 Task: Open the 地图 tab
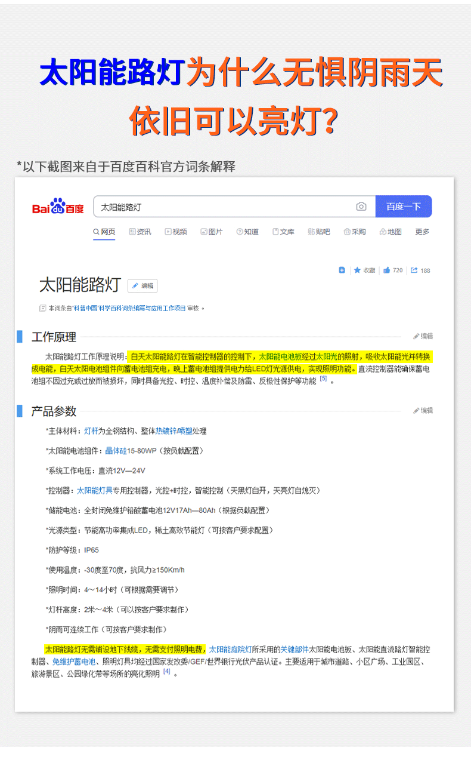[391, 232]
